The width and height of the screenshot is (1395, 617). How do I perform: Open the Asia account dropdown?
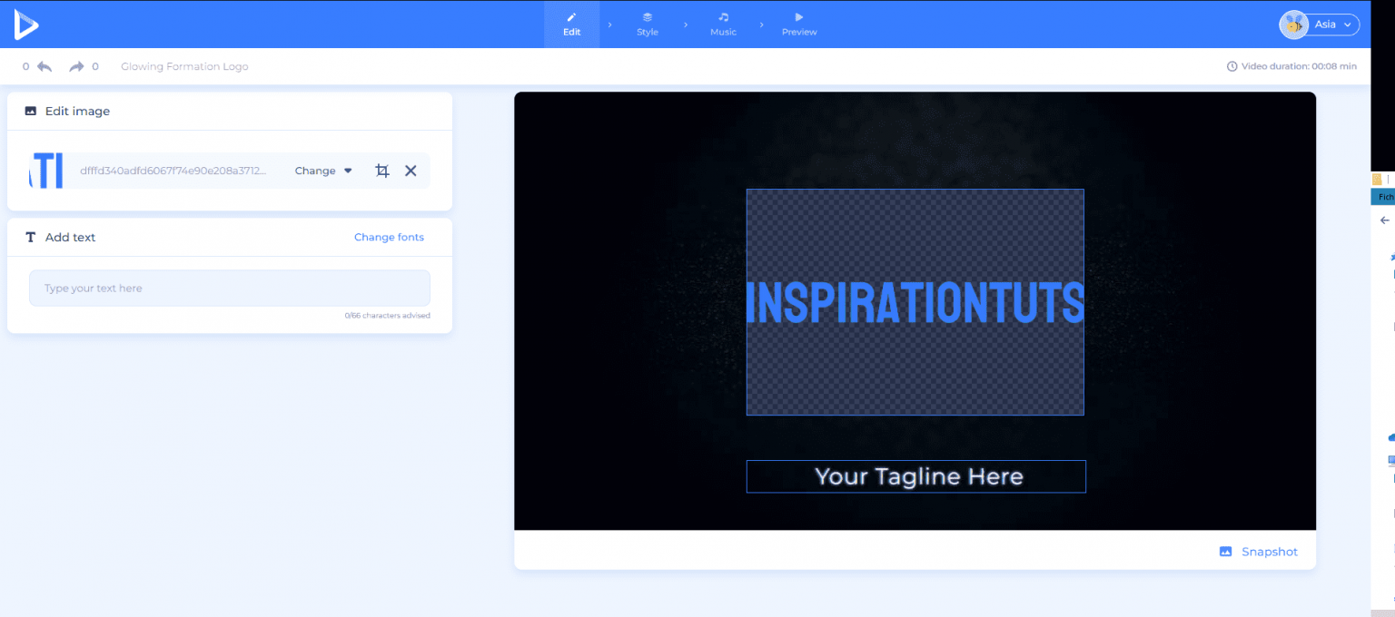coord(1325,24)
